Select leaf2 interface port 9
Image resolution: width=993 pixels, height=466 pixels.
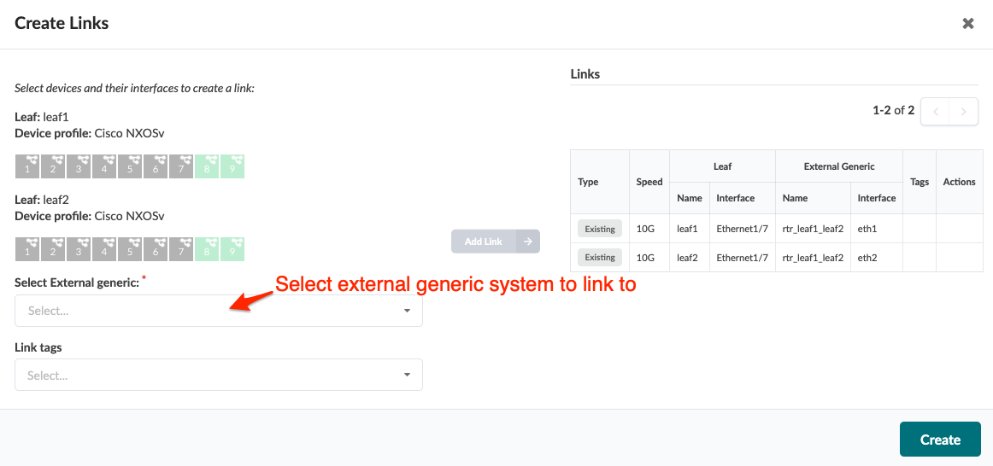coord(232,248)
